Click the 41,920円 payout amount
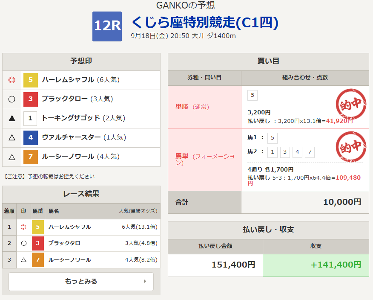373x300 pixels. tap(339, 121)
